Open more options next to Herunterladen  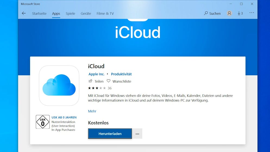point(137,133)
